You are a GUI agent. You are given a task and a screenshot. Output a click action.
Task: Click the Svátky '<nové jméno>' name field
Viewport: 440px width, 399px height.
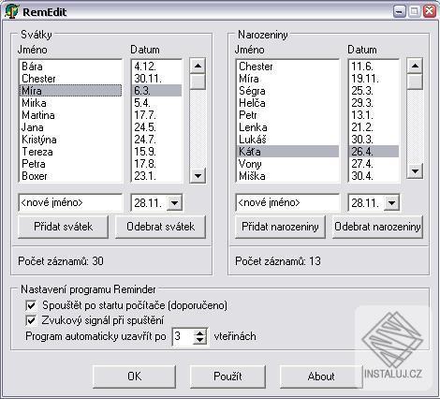tap(70, 203)
